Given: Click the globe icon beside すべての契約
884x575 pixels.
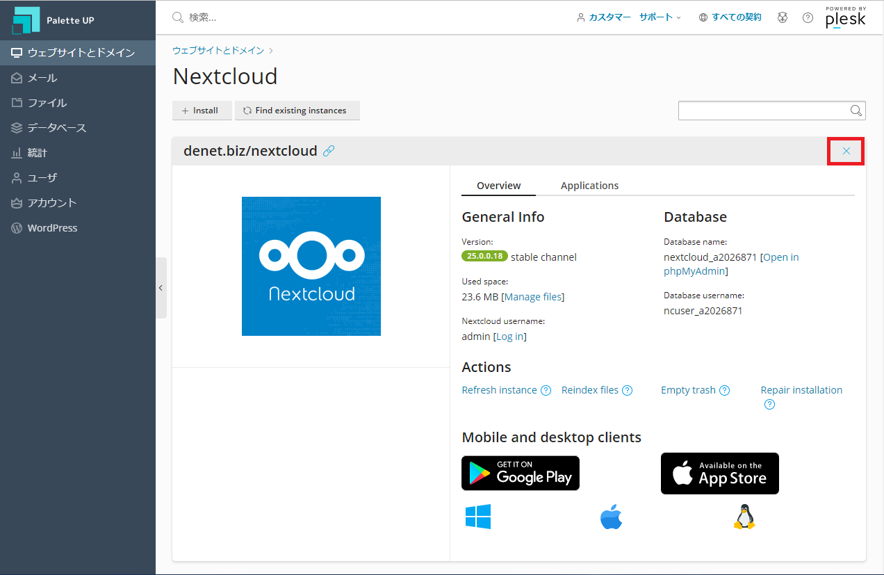Looking at the screenshot, I should tap(703, 17).
